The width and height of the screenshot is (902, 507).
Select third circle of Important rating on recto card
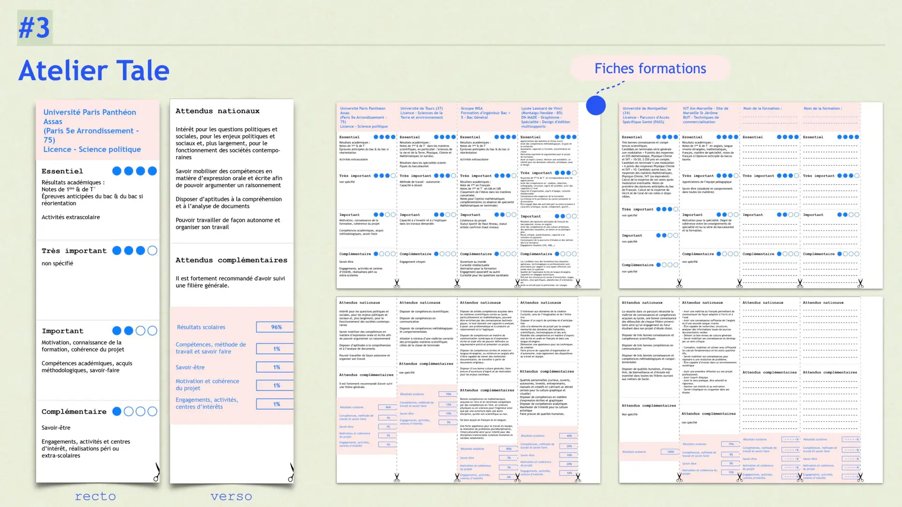pyautogui.click(x=140, y=331)
